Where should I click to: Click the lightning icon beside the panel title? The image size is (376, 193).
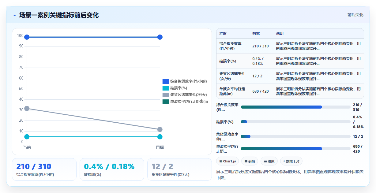[x=14, y=15]
